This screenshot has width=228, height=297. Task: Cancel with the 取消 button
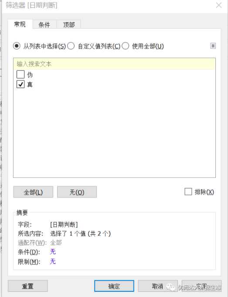(x=158, y=286)
